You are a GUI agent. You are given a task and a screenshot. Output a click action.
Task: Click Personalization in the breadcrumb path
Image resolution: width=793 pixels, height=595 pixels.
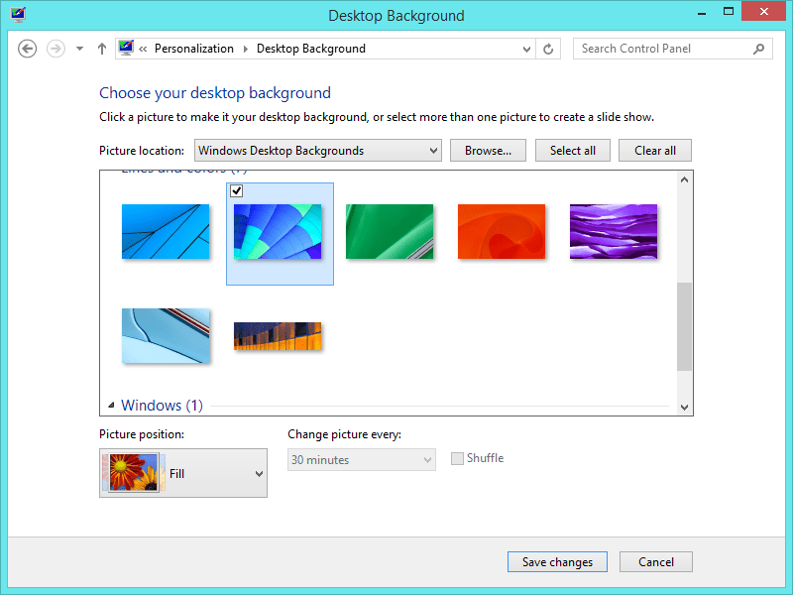[x=194, y=49]
